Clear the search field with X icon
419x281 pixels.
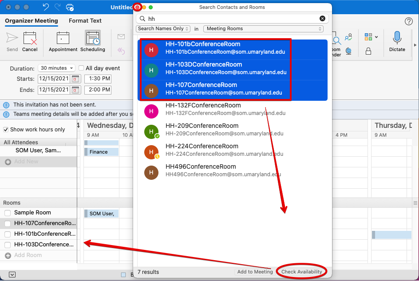[322, 19]
